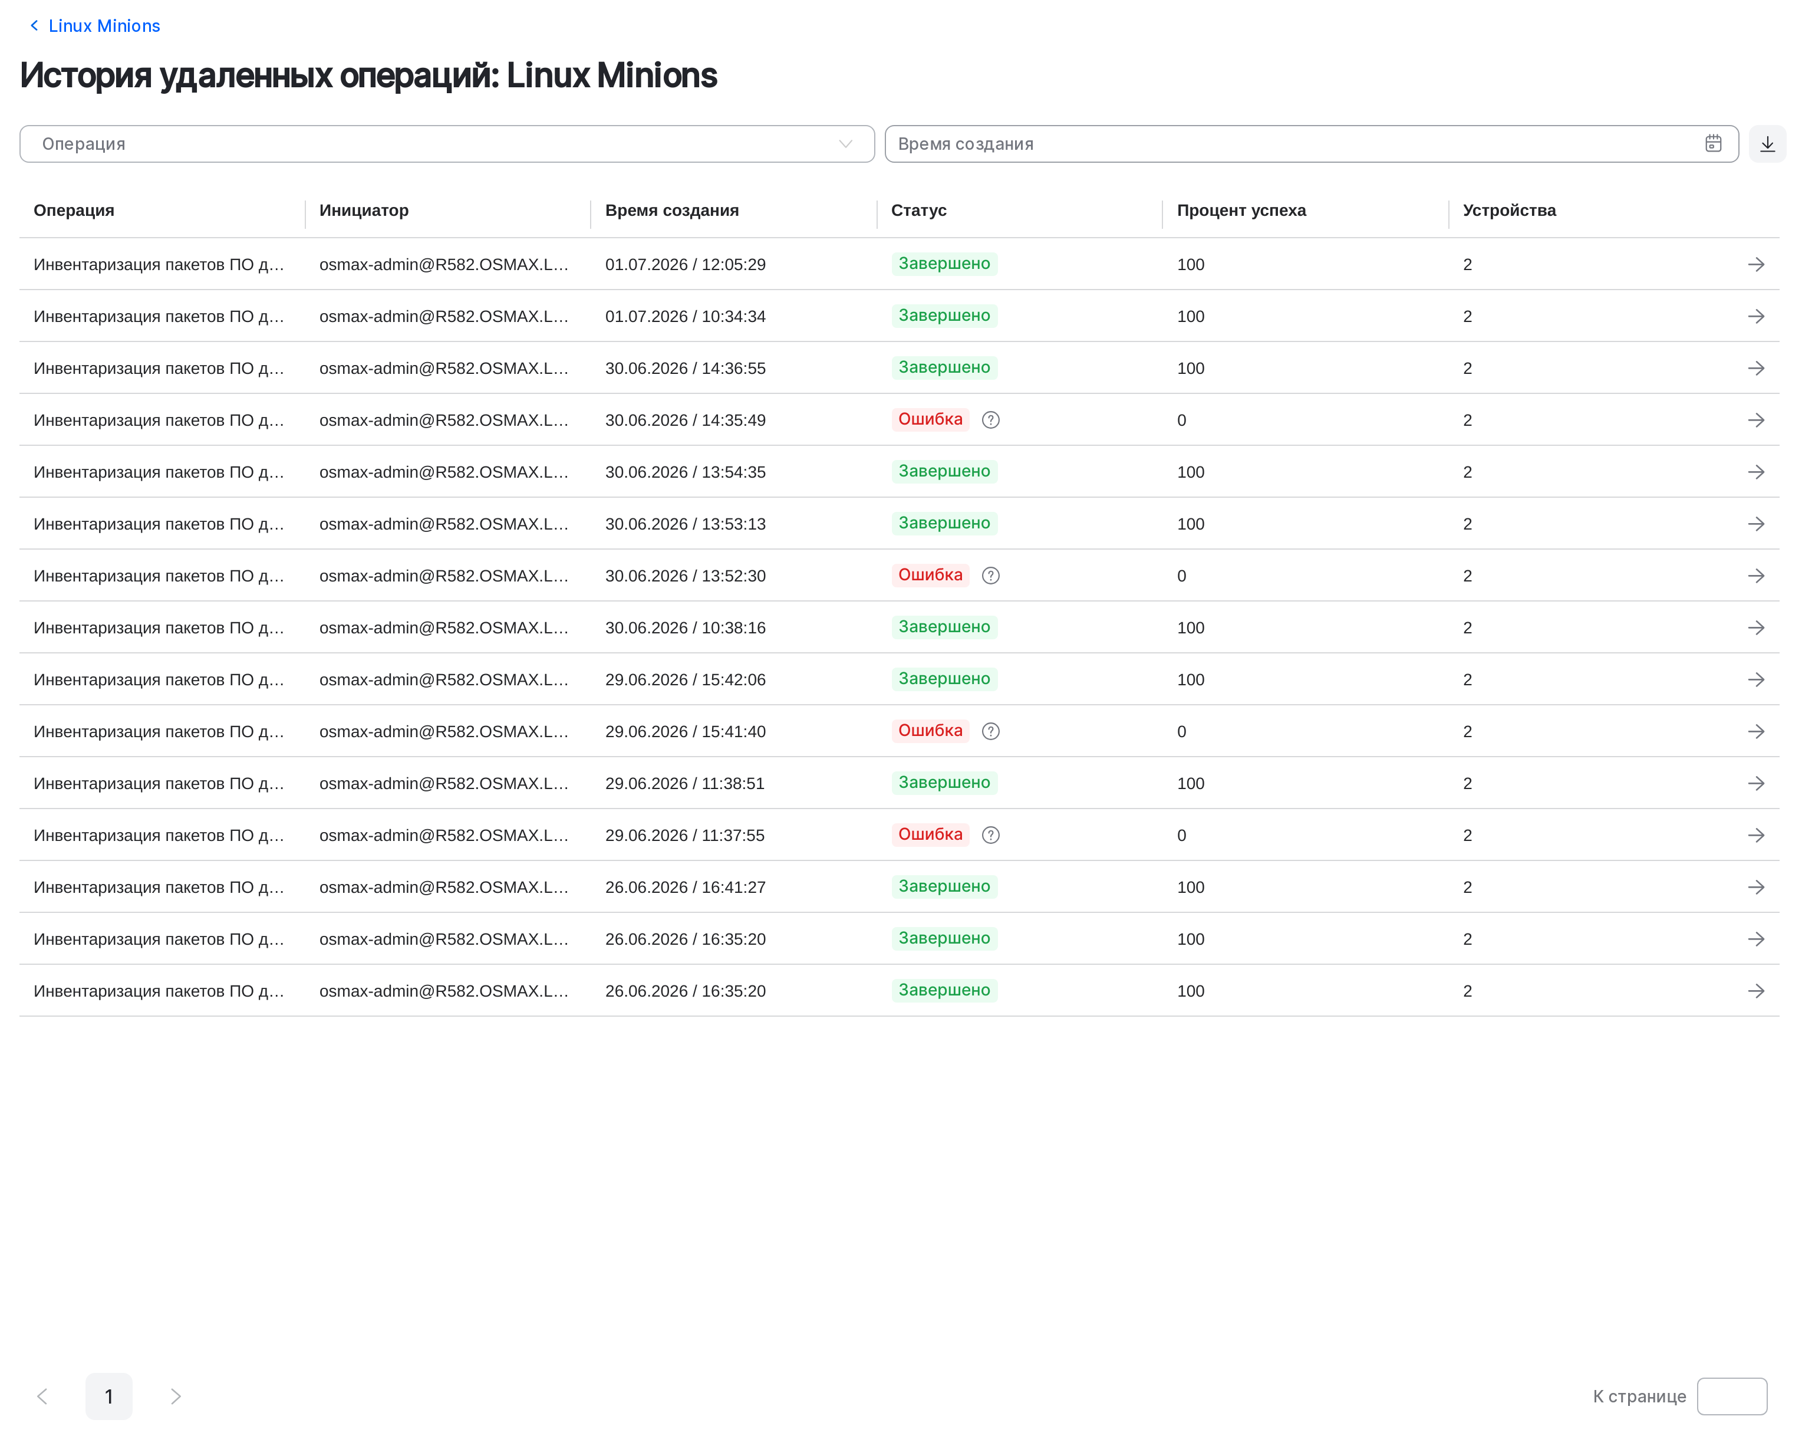Click timestamp 29.06.2026 / 15:42:06

[686, 679]
